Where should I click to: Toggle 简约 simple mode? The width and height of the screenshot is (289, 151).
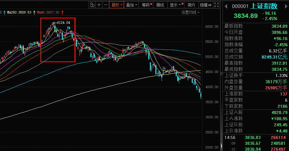tap(191, 5)
